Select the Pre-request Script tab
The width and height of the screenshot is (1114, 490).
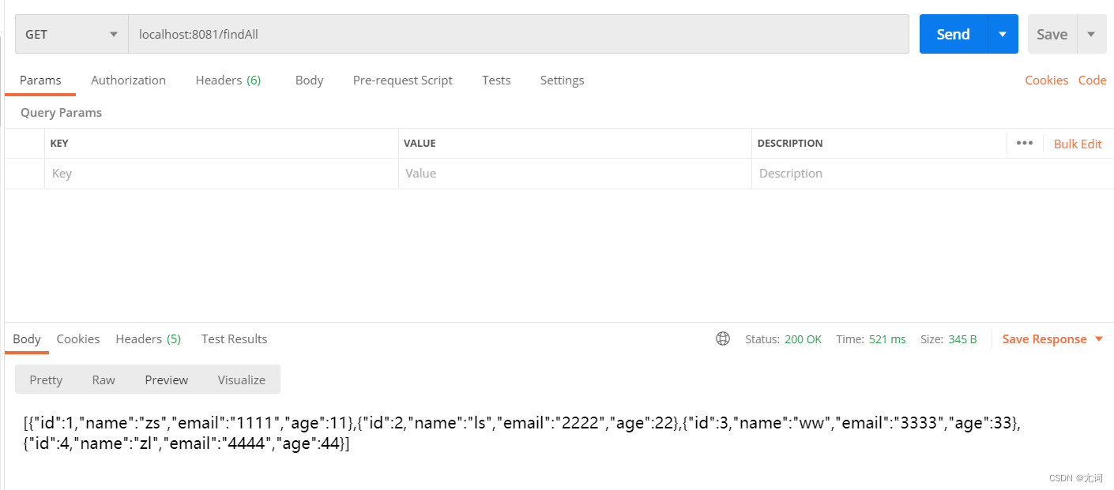click(x=402, y=80)
